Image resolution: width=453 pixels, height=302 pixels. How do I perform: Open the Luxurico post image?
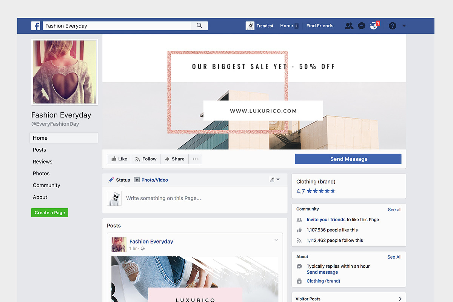pyautogui.click(x=195, y=279)
